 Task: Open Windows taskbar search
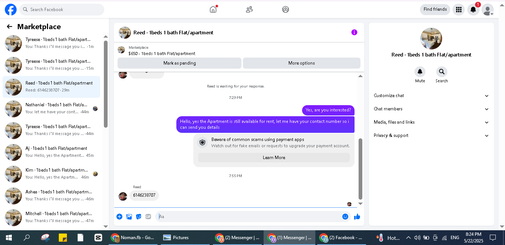coord(27,238)
